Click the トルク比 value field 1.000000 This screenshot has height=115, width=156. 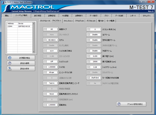52,67
